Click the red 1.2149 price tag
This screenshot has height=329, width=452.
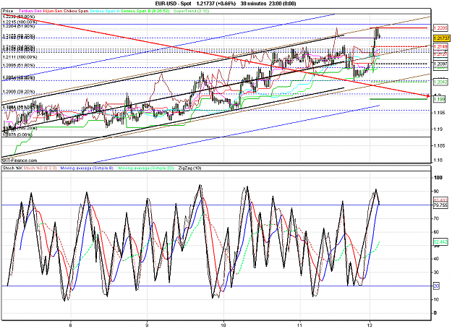click(x=440, y=47)
